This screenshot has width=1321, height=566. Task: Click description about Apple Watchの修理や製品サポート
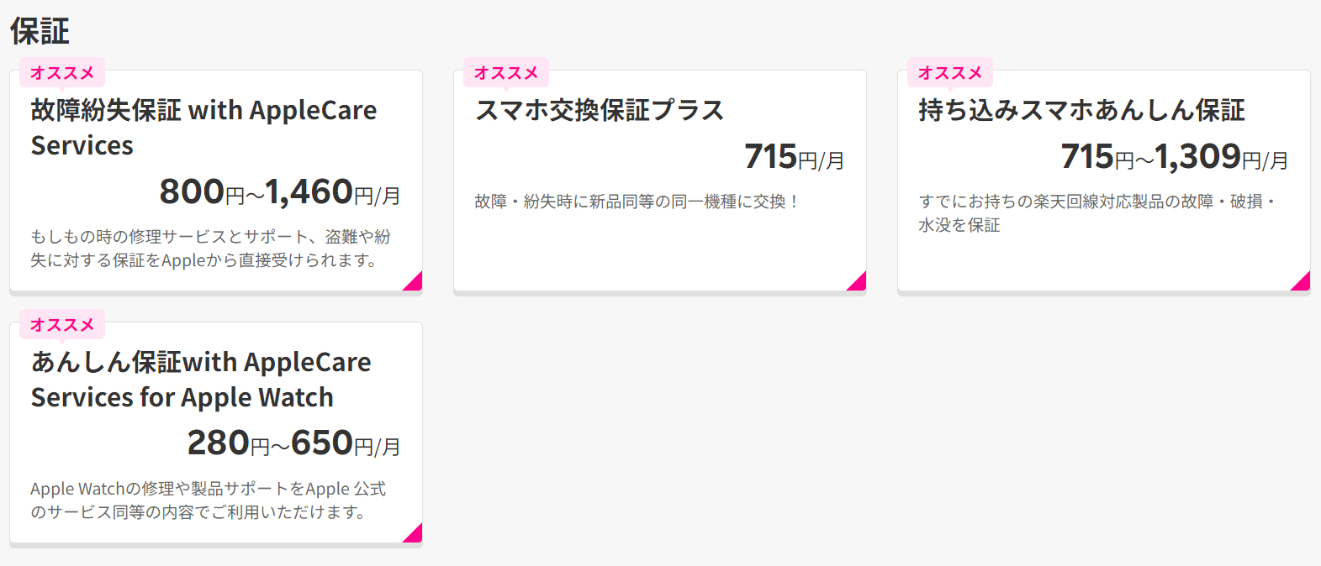pos(208,500)
